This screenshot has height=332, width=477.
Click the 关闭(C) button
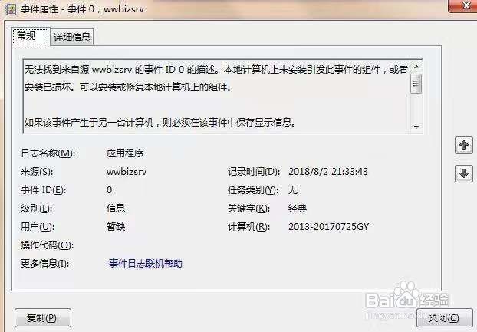(445, 318)
